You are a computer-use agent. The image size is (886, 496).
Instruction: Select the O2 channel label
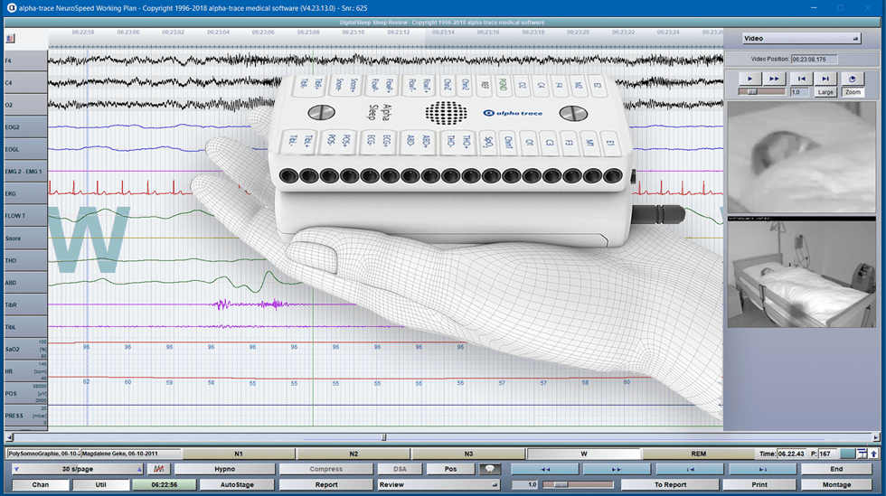click(x=25, y=105)
